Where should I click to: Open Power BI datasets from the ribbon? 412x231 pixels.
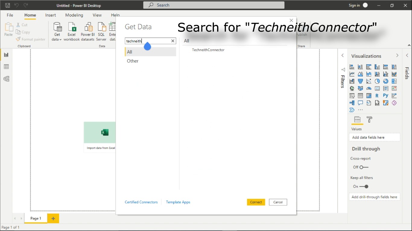88,32
